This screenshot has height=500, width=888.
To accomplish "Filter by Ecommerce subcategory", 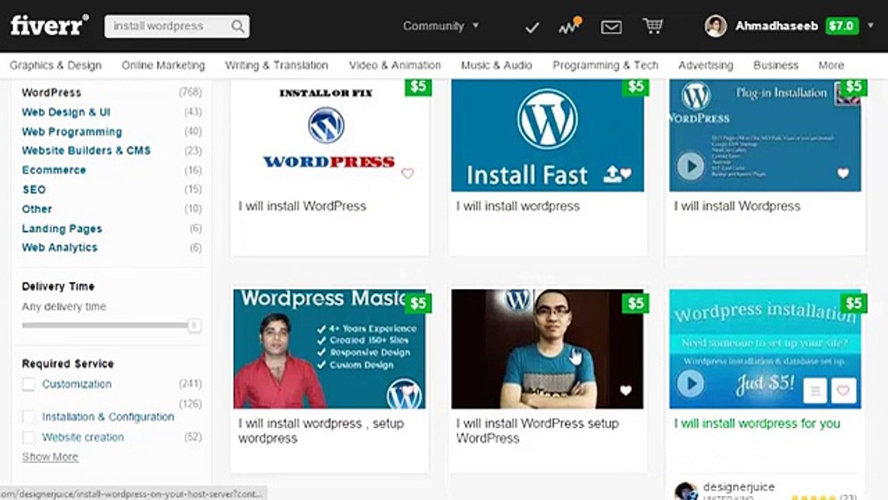I will [x=54, y=170].
